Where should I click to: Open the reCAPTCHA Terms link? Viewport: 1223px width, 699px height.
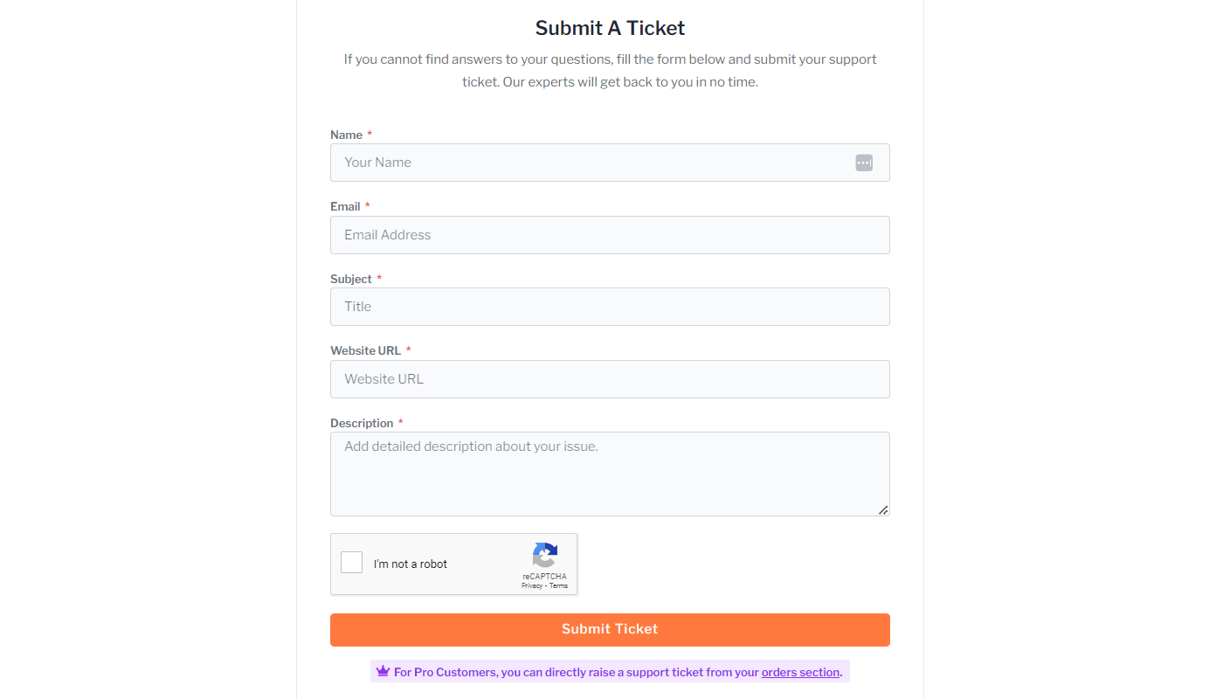(x=559, y=585)
